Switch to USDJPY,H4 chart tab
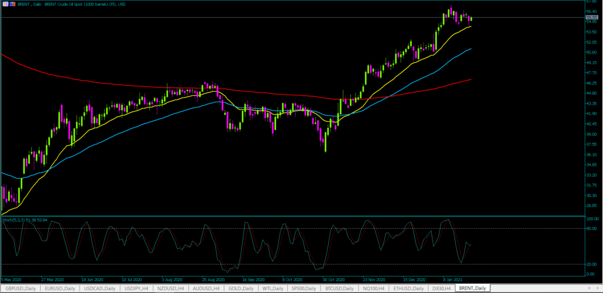 pos(135,288)
